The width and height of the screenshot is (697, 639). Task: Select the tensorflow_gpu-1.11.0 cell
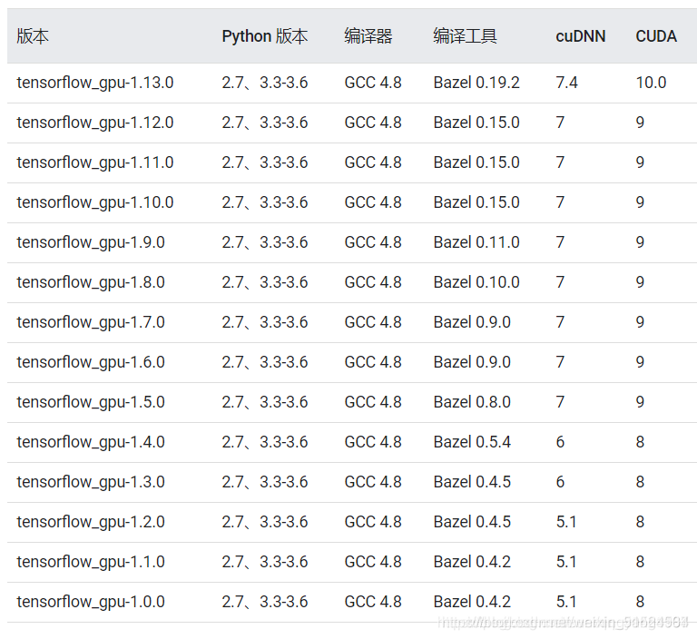[95, 162]
